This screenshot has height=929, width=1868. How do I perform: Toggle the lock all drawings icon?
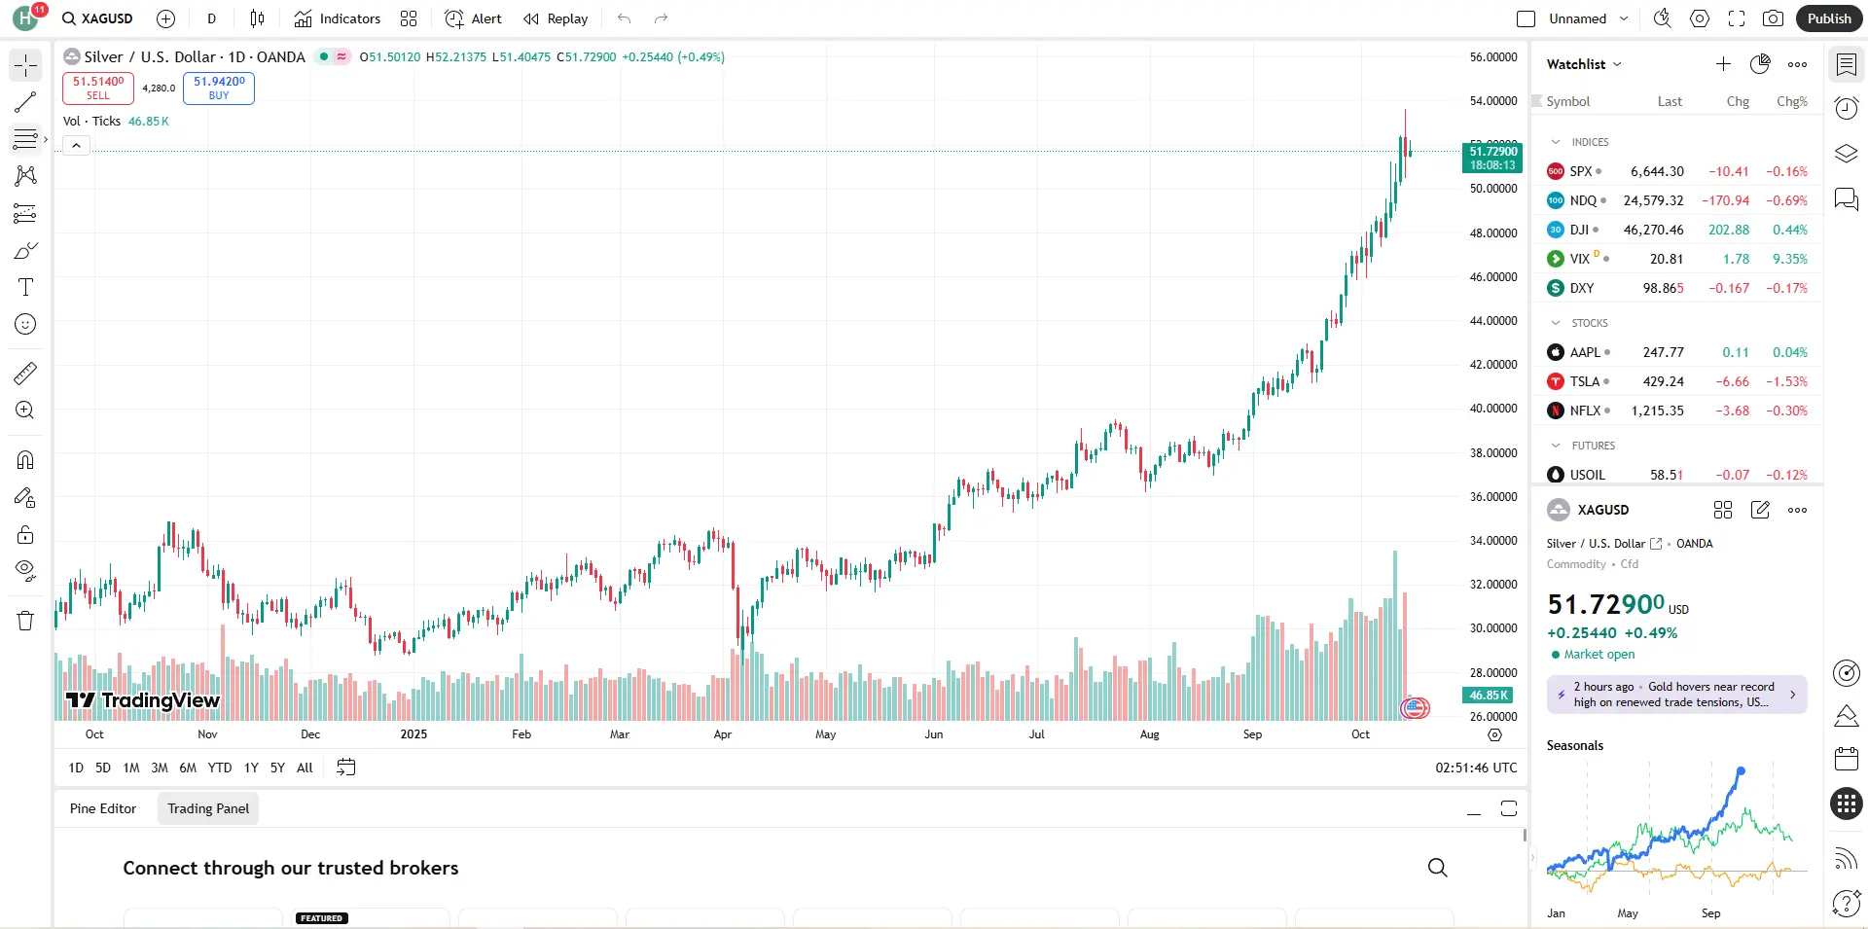coord(25,534)
